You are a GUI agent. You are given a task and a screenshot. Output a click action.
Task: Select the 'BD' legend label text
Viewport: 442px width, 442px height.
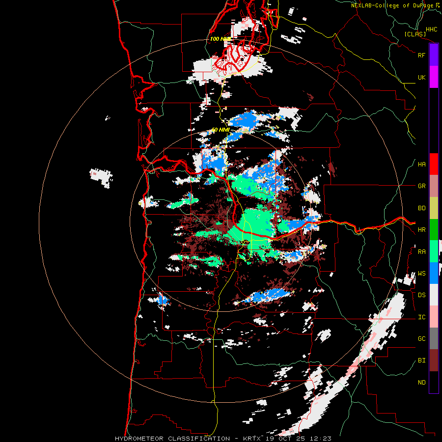point(421,208)
